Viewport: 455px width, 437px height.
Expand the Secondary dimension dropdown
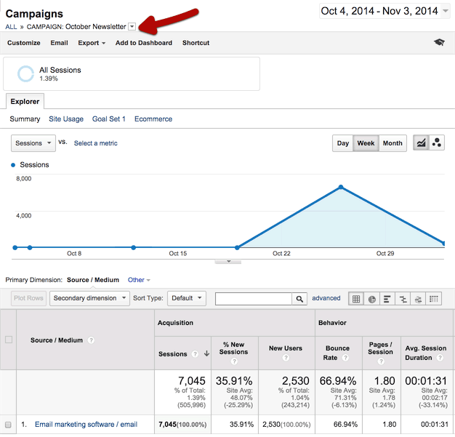pyautogui.click(x=89, y=298)
